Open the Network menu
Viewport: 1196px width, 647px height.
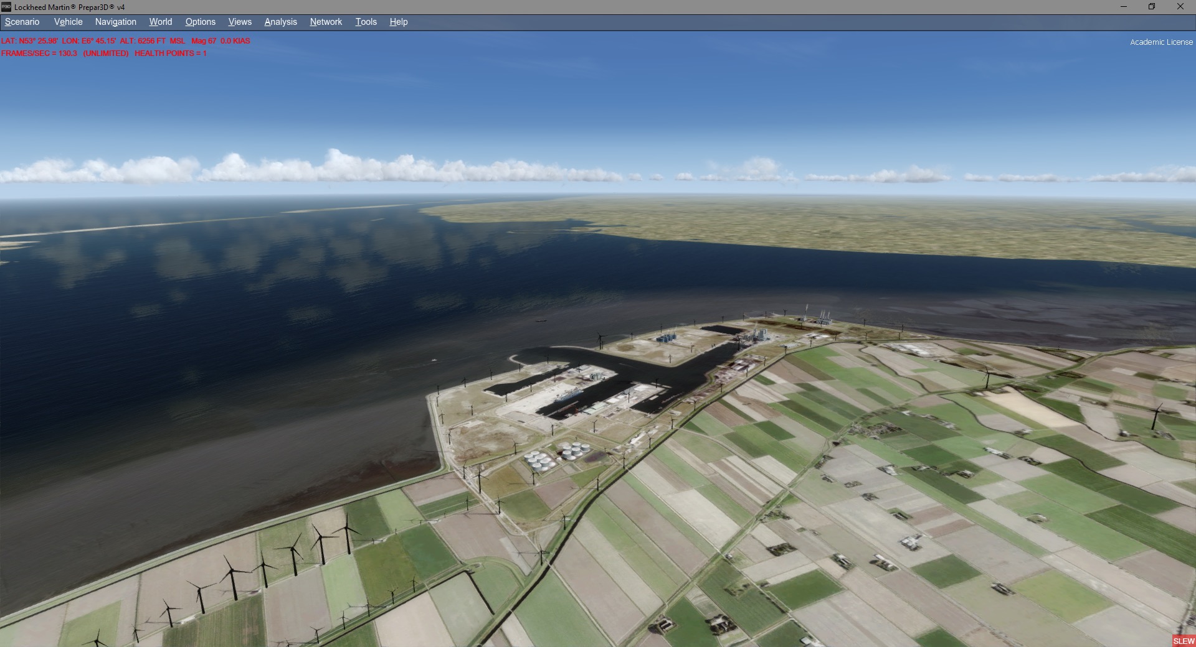pyautogui.click(x=326, y=22)
